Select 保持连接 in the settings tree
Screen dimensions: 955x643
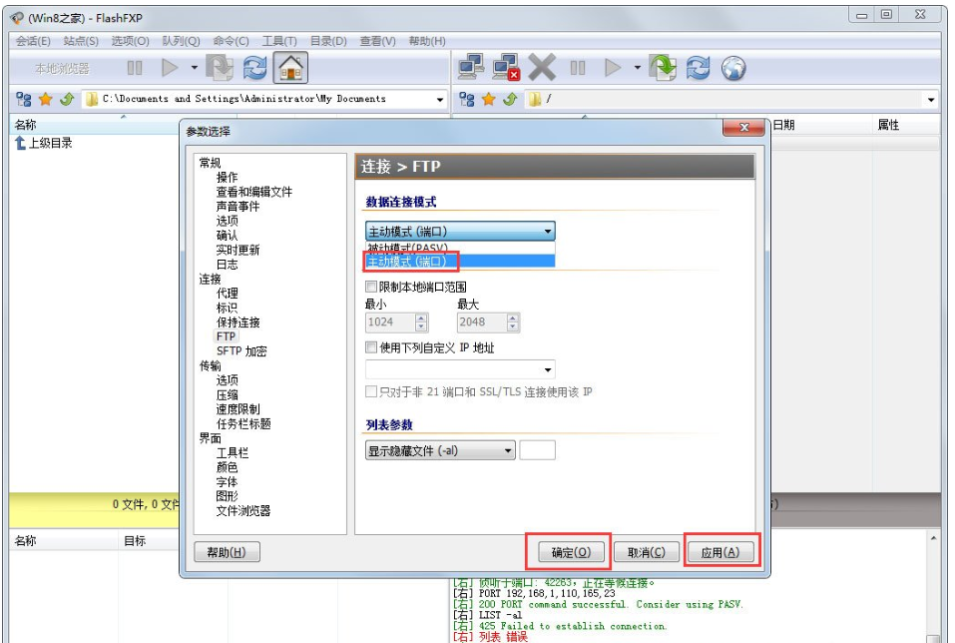point(239,321)
